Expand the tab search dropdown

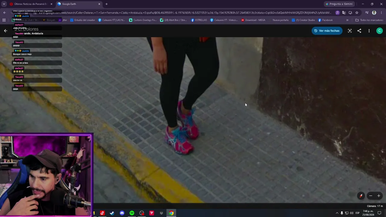click(4, 4)
